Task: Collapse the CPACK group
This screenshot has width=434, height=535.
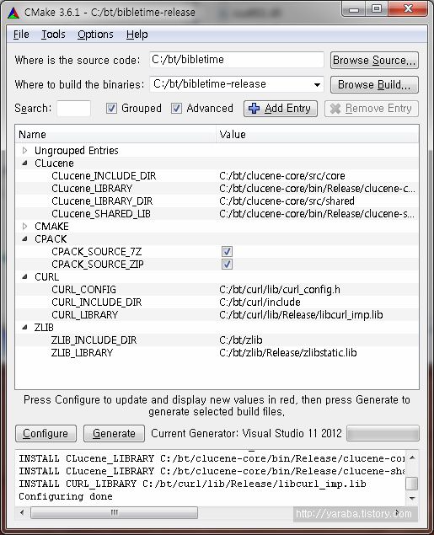Action: (x=24, y=238)
